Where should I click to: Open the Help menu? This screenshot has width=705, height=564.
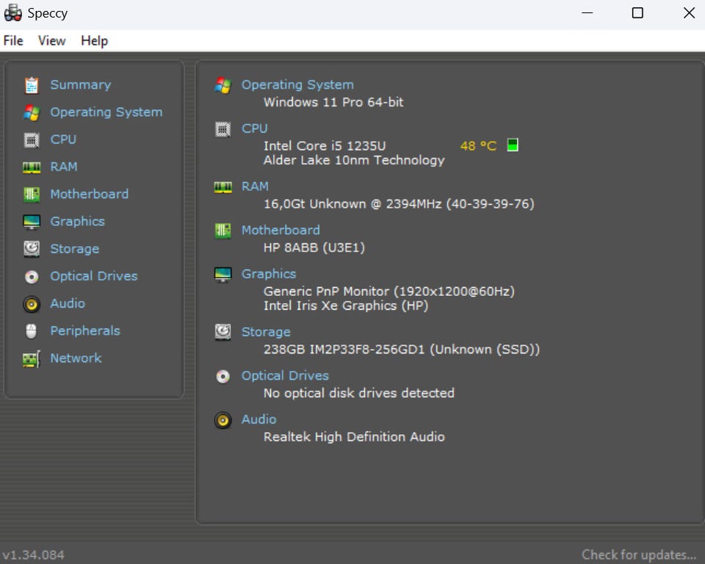pos(95,41)
